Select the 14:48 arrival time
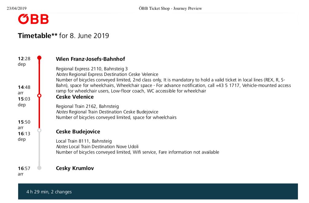The height and width of the screenshot is (203, 309). tap(24, 87)
